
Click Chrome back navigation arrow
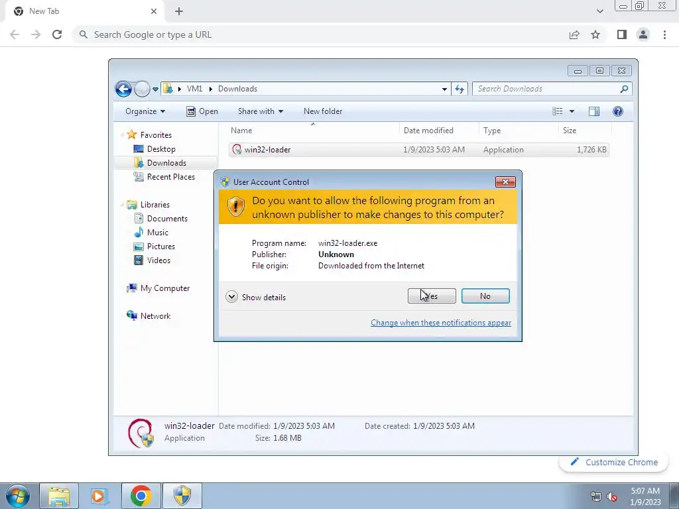(15, 34)
